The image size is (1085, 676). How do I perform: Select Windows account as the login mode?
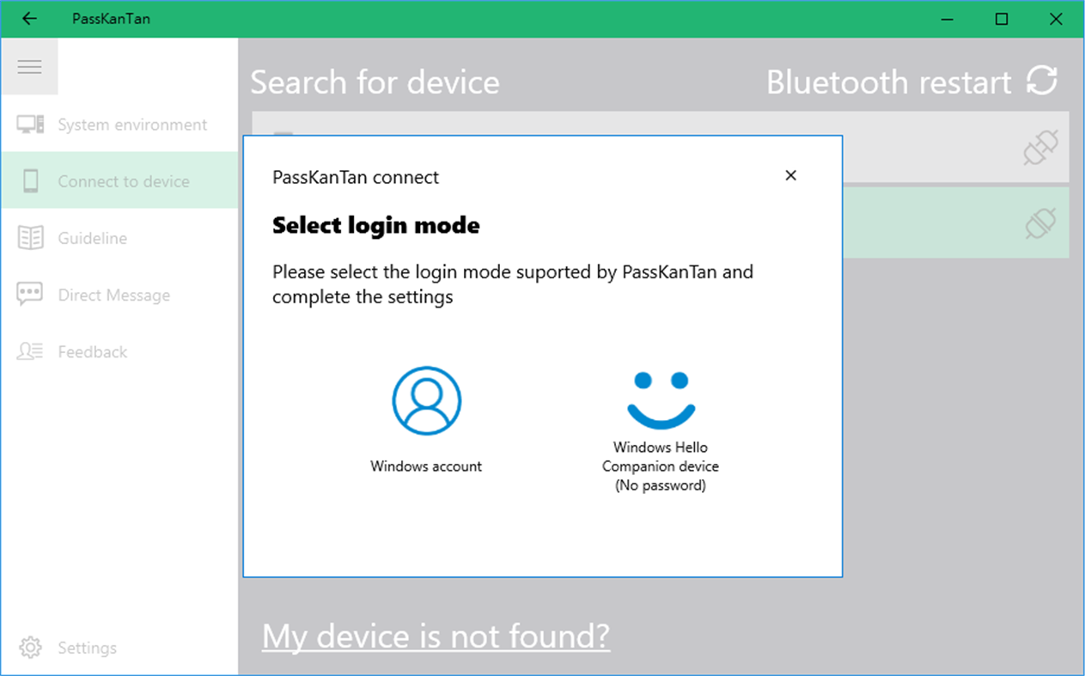(426, 421)
